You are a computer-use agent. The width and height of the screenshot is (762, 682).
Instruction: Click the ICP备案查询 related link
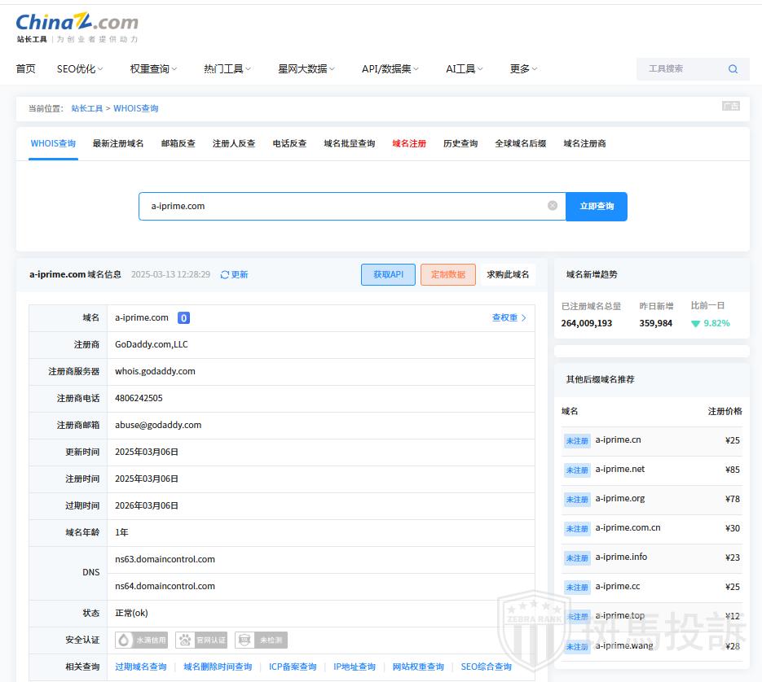coord(293,667)
